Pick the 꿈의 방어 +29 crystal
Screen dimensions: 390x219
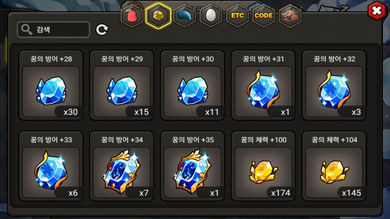[122, 85]
